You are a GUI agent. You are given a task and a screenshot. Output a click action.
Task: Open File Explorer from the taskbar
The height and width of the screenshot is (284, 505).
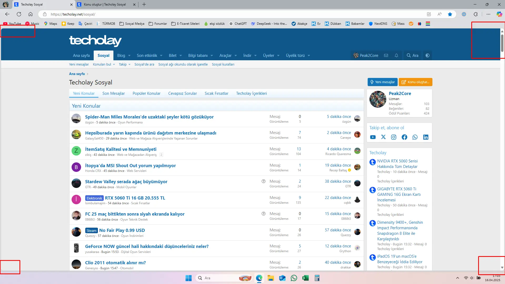[x=271, y=278]
